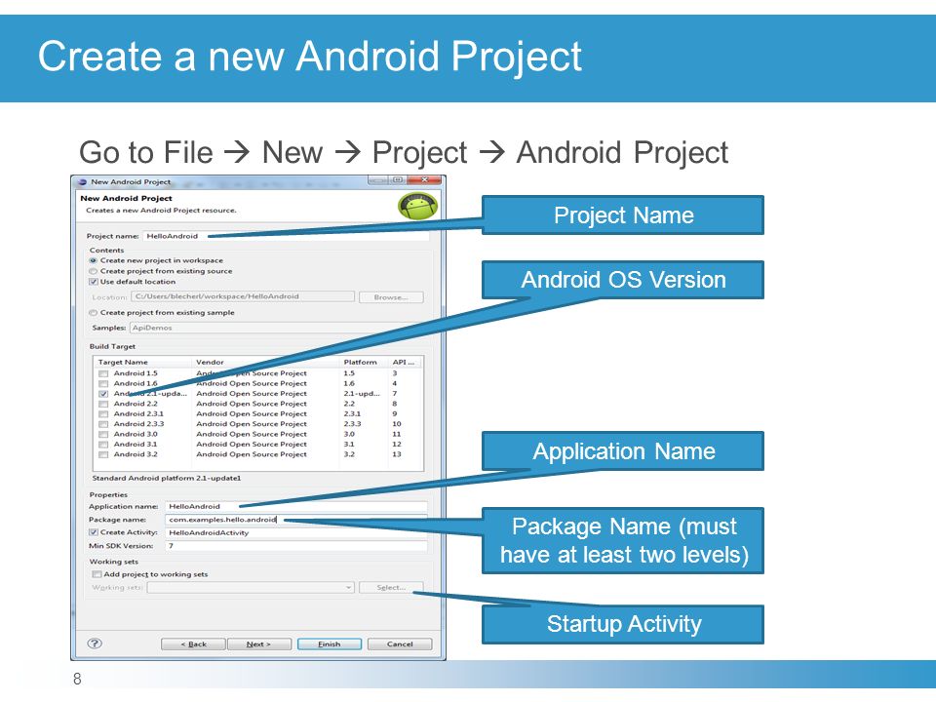936x702 pixels.
Task: Select Create new project in workspace radio
Action: [x=94, y=261]
